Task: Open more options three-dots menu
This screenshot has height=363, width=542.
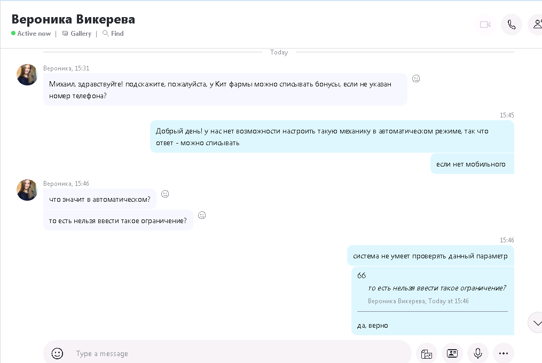Action: (x=503, y=353)
